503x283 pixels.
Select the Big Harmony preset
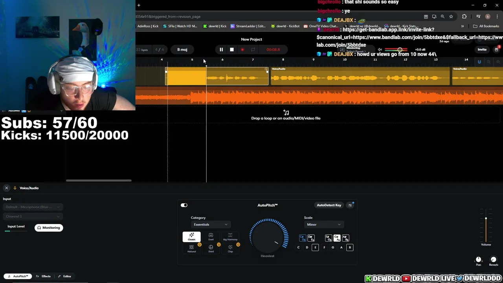230,237
